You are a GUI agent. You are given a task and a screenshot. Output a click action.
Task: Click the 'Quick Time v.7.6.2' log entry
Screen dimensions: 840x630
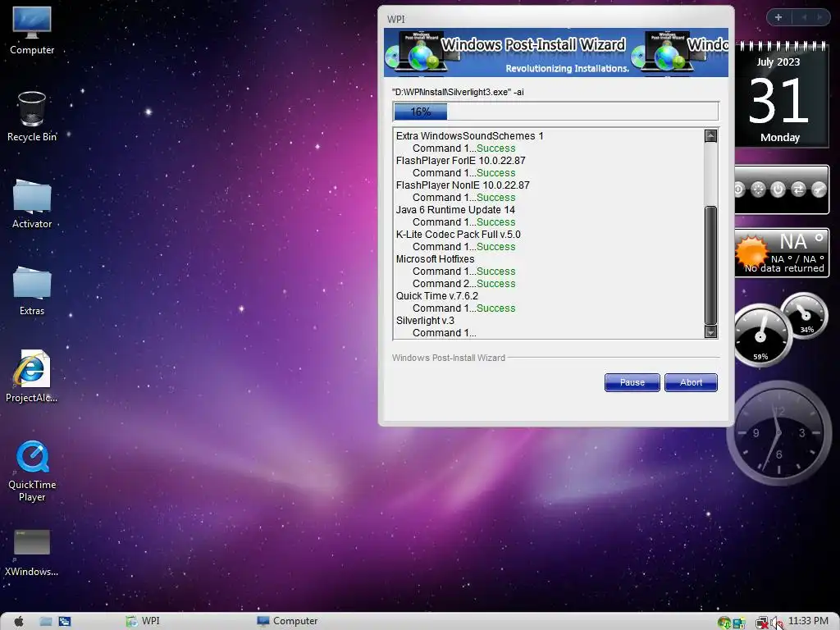(436, 296)
